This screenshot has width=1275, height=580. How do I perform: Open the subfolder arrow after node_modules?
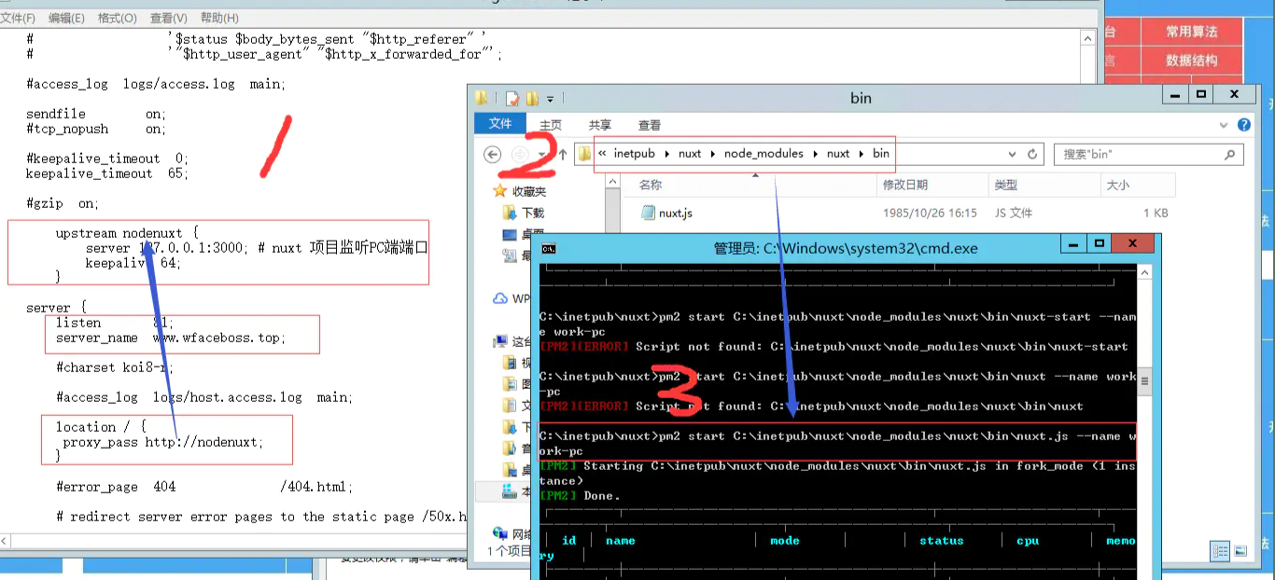pyautogui.click(x=815, y=154)
